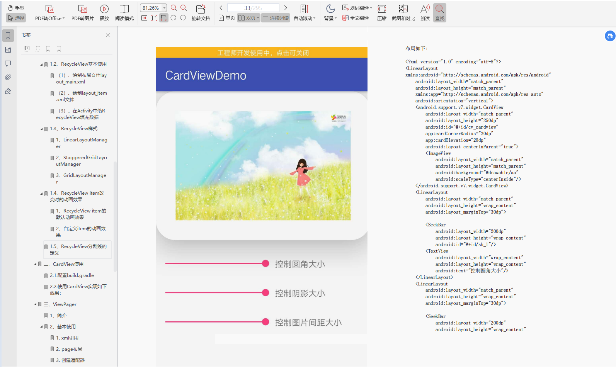The height and width of the screenshot is (367, 616).
Task: Toggle continuous reading (连续阅读)
Action: tap(276, 18)
